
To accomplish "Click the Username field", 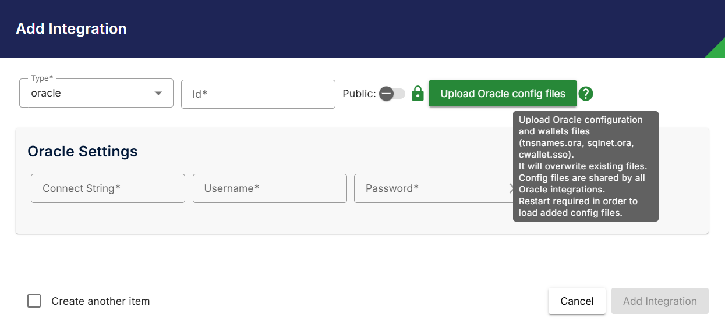I will [270, 188].
